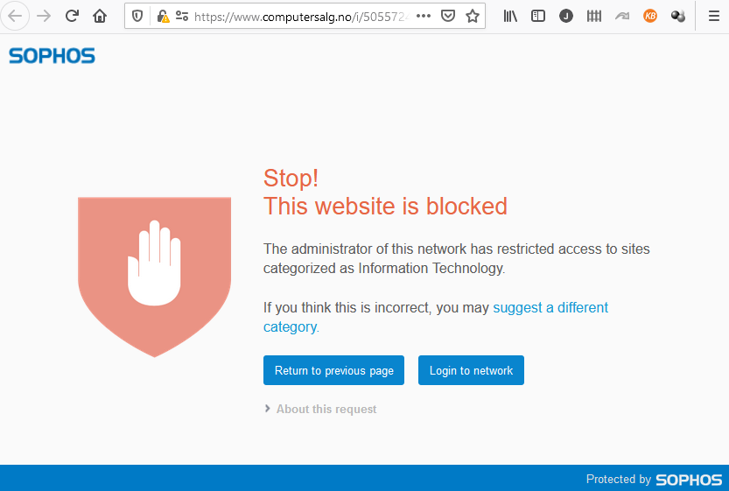This screenshot has width=729, height=491.
Task: Click the orange KB extension icon
Action: point(650,17)
